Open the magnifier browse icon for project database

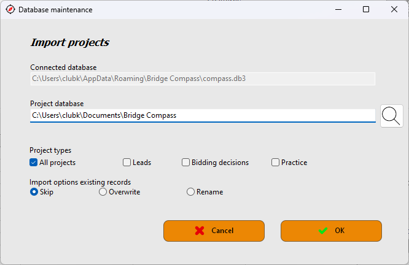coord(392,116)
